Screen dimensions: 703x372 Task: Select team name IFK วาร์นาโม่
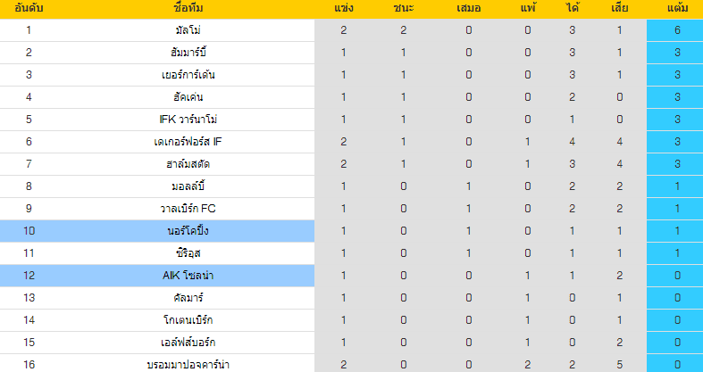tap(188, 120)
